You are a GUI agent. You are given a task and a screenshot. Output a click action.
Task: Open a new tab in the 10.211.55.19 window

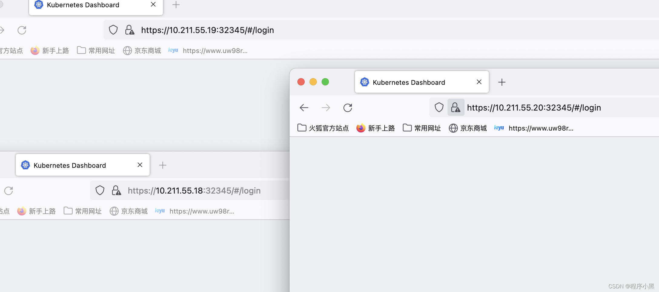coord(176,5)
